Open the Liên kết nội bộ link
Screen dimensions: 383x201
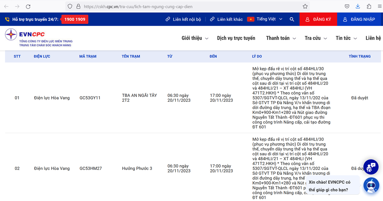pyautogui.click(x=183, y=19)
